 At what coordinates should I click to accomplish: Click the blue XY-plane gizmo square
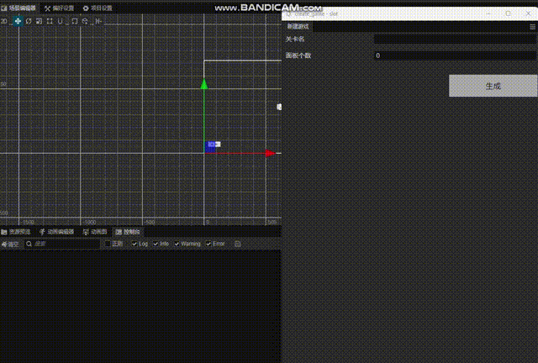(210, 147)
